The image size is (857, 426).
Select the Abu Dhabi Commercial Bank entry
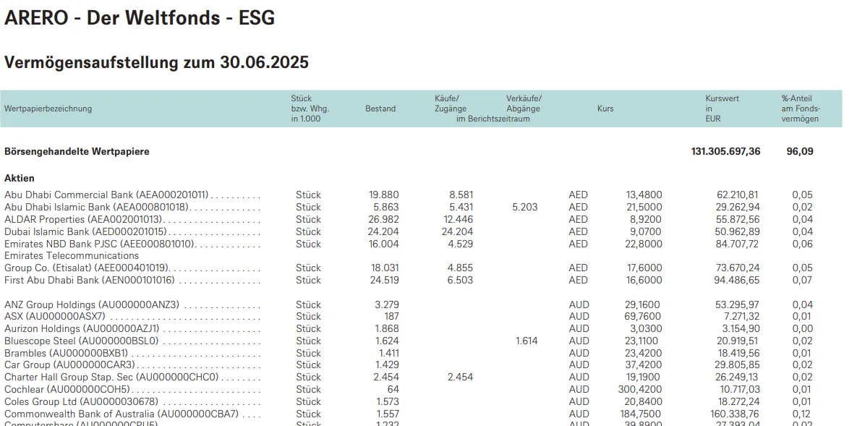[x=106, y=195]
